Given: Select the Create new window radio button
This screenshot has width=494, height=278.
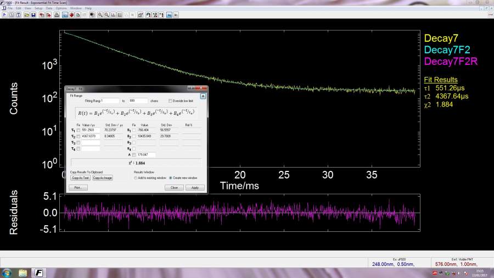Looking at the screenshot, I should tap(170, 177).
